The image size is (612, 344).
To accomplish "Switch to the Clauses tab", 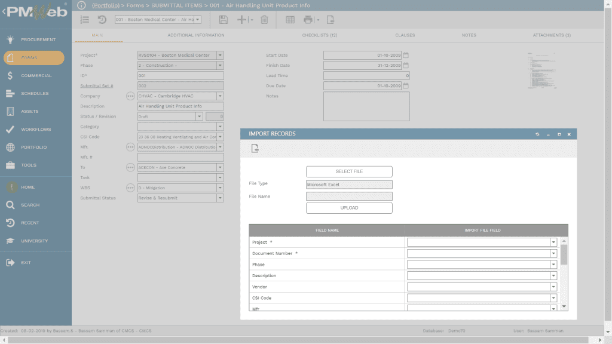I will pyautogui.click(x=405, y=35).
